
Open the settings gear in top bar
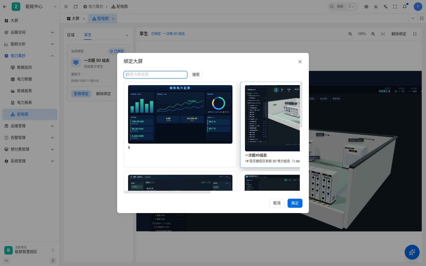click(x=366, y=7)
